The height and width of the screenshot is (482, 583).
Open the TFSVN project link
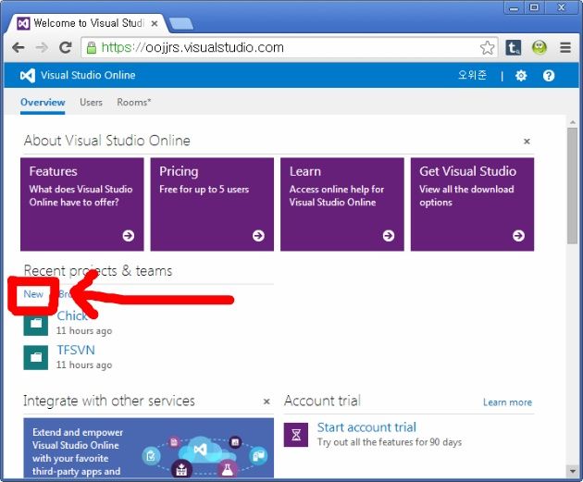(76, 350)
